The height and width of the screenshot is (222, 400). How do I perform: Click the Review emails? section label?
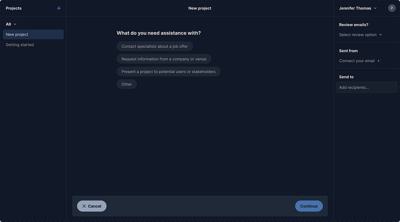point(354,25)
